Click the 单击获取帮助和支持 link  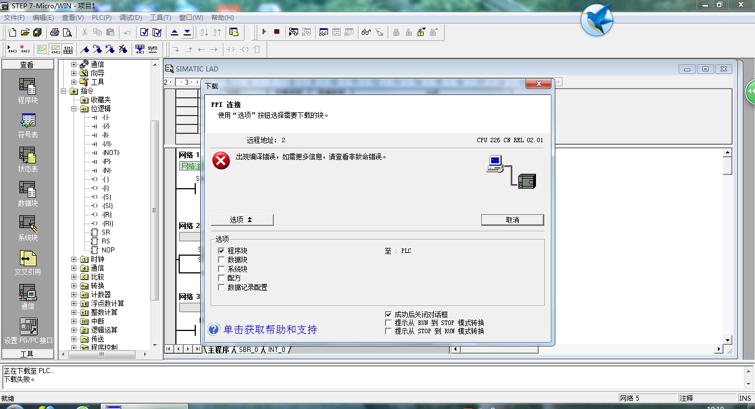coord(270,330)
